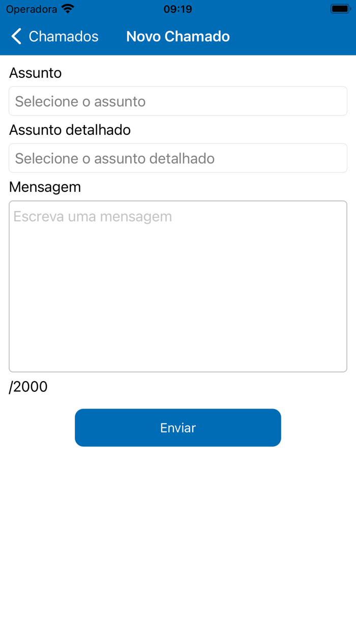Viewport: 356px width, 633px height.
Task: Tap the Assunto detalhado field label
Action: (69, 130)
